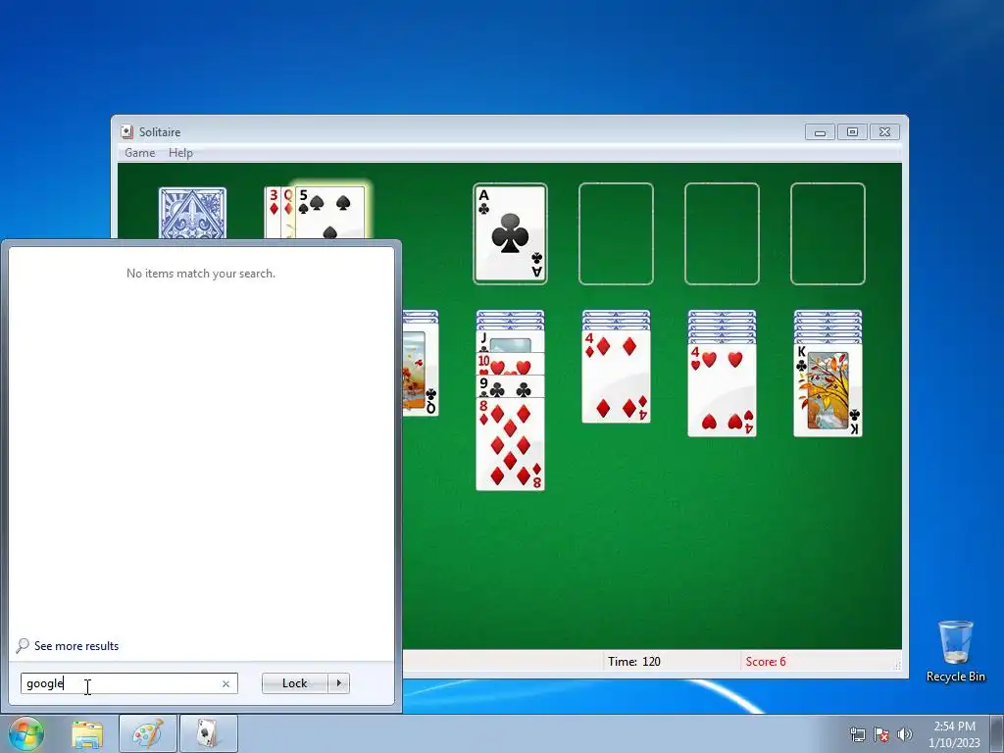Switch to Paint on the taskbar
Image resolution: width=1004 pixels, height=753 pixels.
(x=148, y=733)
